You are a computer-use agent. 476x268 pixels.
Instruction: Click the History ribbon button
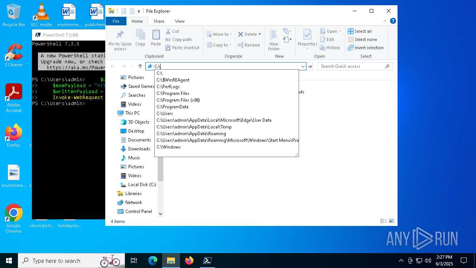(x=330, y=48)
